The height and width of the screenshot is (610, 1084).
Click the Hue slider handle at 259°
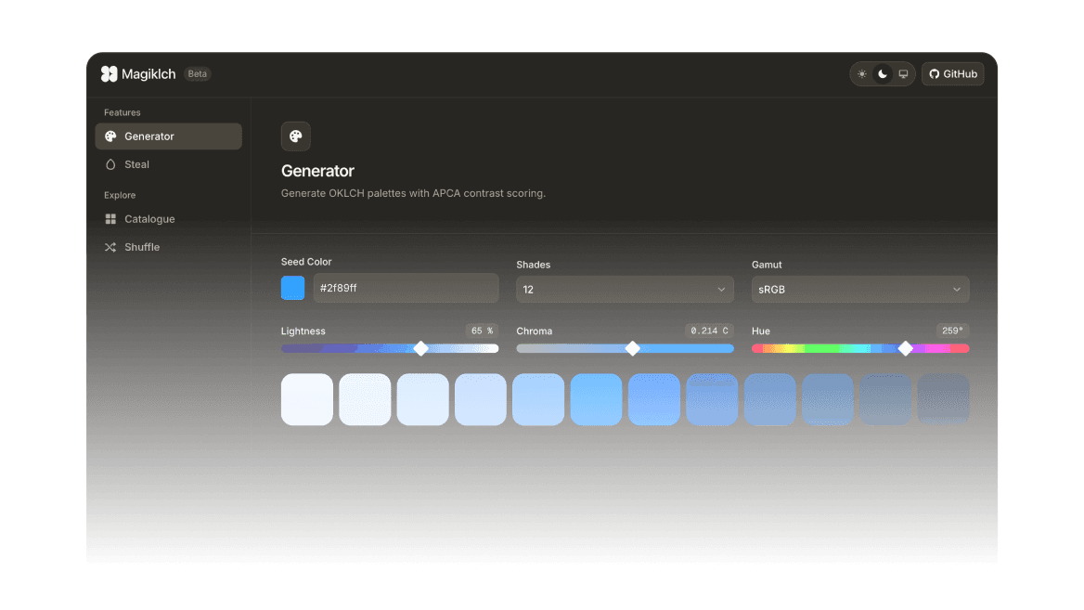[x=906, y=348]
